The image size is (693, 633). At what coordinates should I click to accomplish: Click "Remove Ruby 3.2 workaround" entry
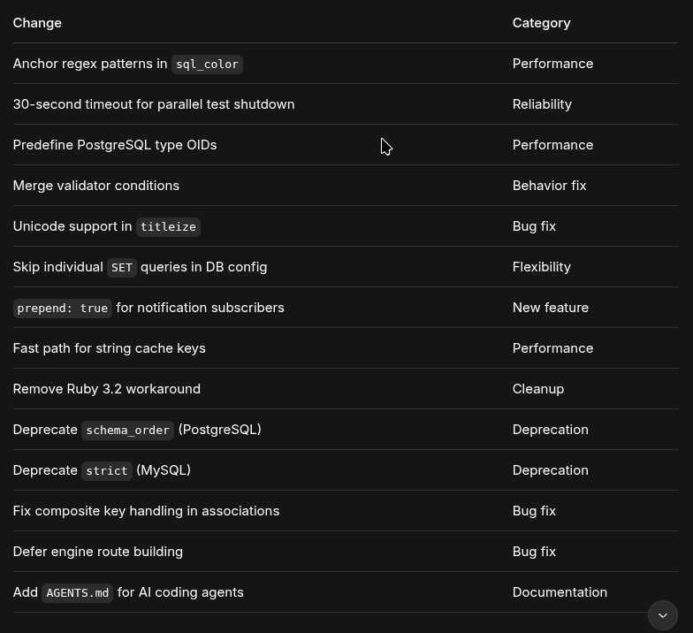coord(107,389)
